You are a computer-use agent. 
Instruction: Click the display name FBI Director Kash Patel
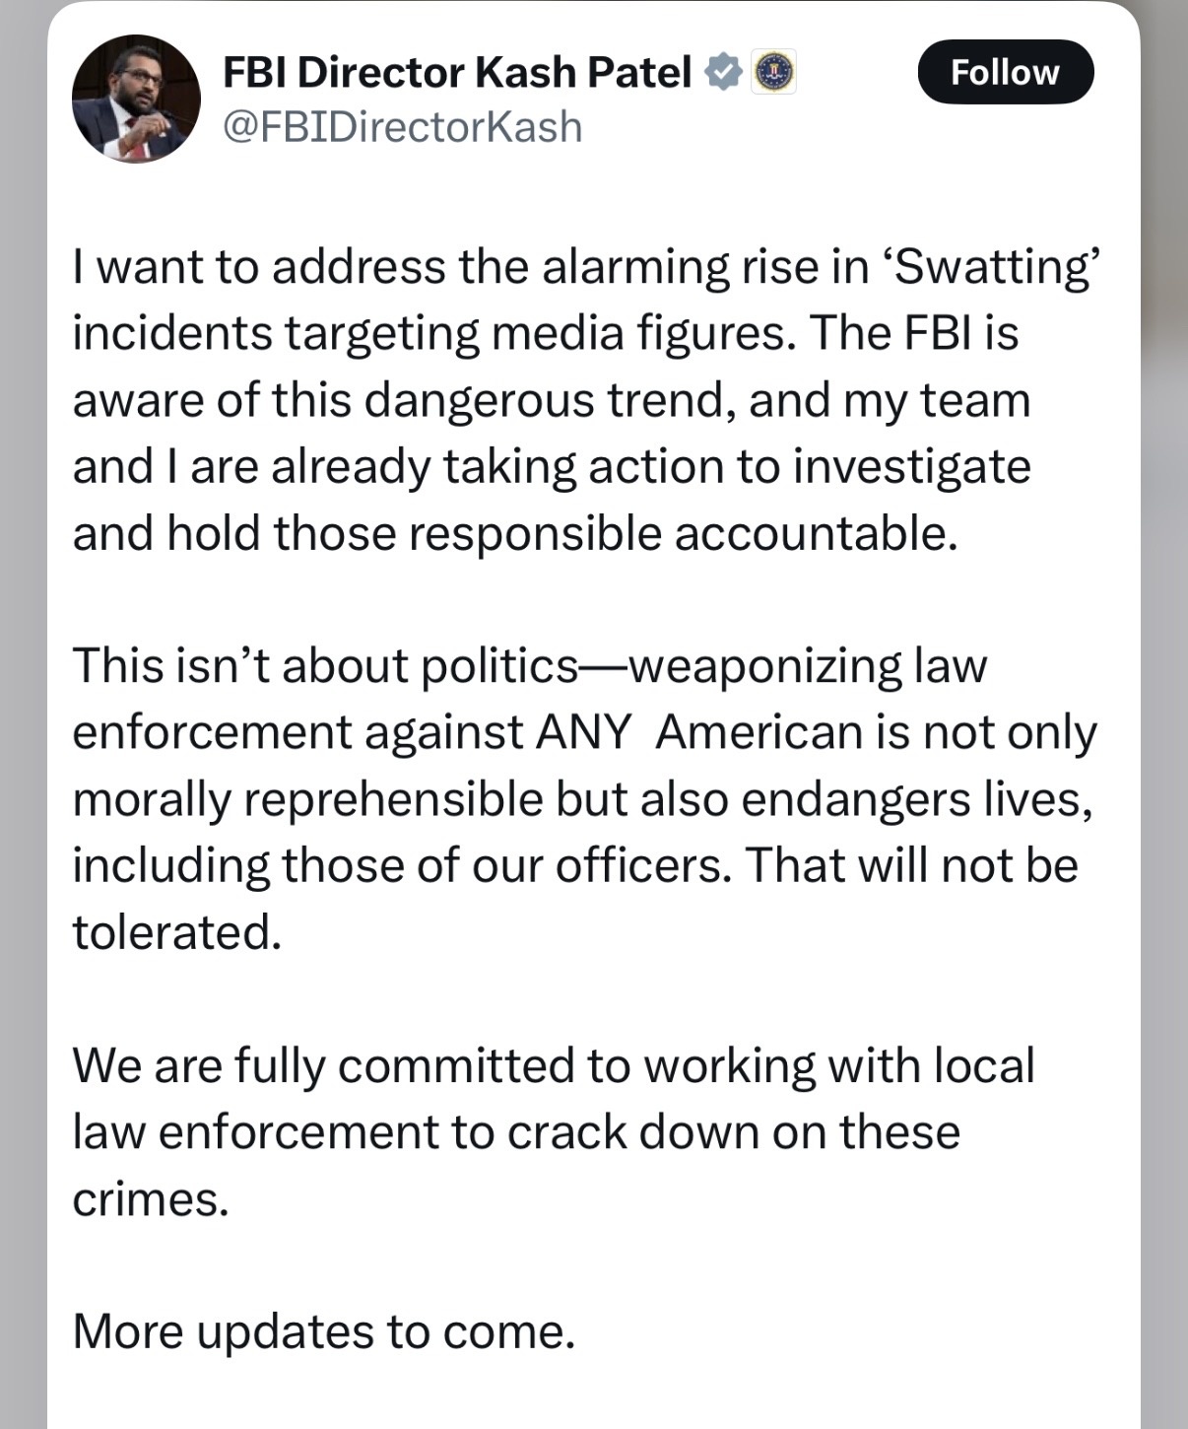tap(458, 72)
